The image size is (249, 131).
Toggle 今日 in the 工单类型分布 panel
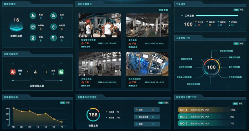point(236,43)
